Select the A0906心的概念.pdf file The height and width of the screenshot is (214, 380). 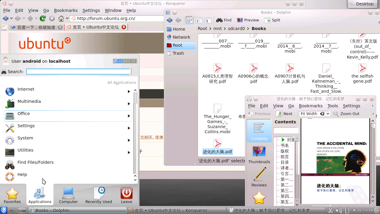(x=254, y=74)
